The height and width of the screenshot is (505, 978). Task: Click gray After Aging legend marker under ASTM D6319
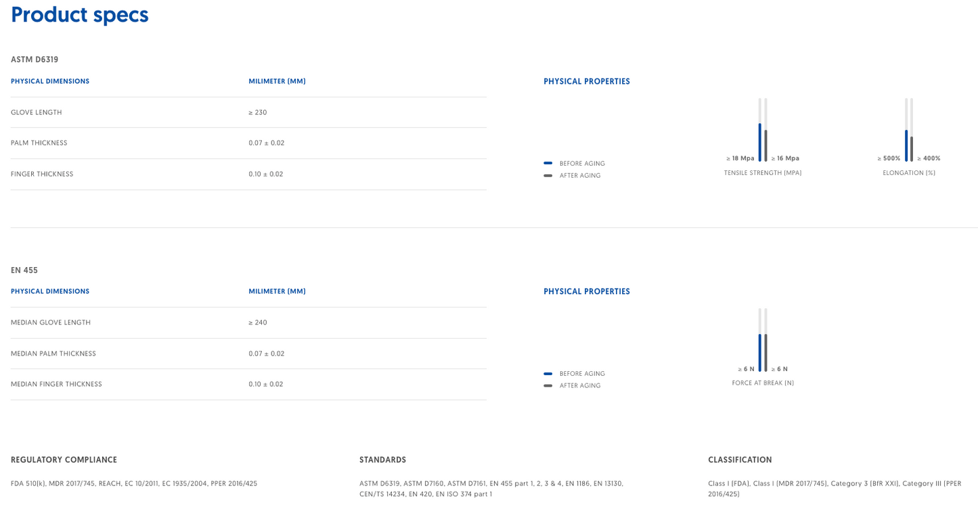point(548,176)
